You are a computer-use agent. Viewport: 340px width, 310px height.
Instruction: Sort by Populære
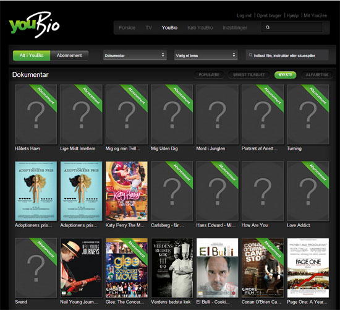pos(209,75)
